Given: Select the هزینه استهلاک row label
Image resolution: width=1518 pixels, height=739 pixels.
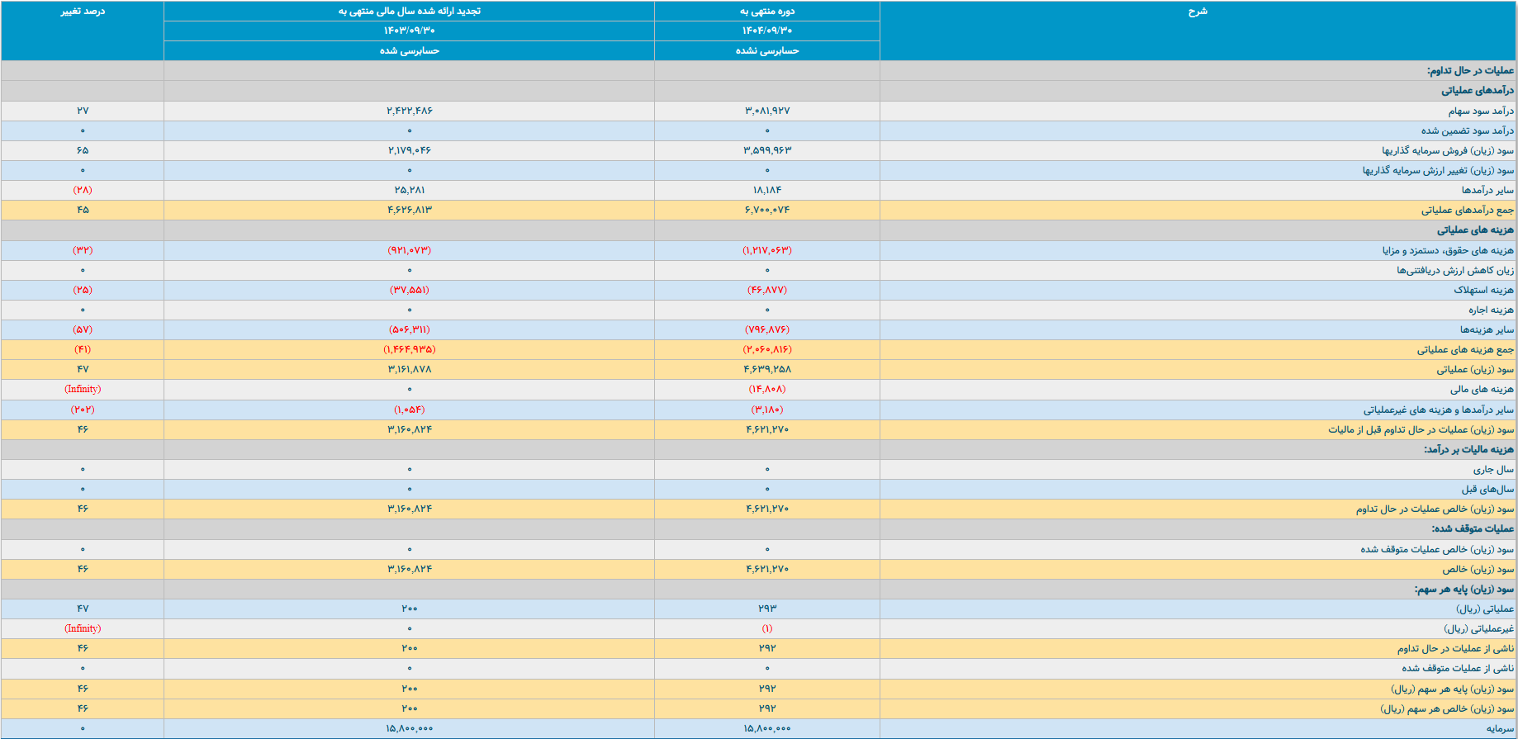Looking at the screenshot, I should click(x=1483, y=290).
